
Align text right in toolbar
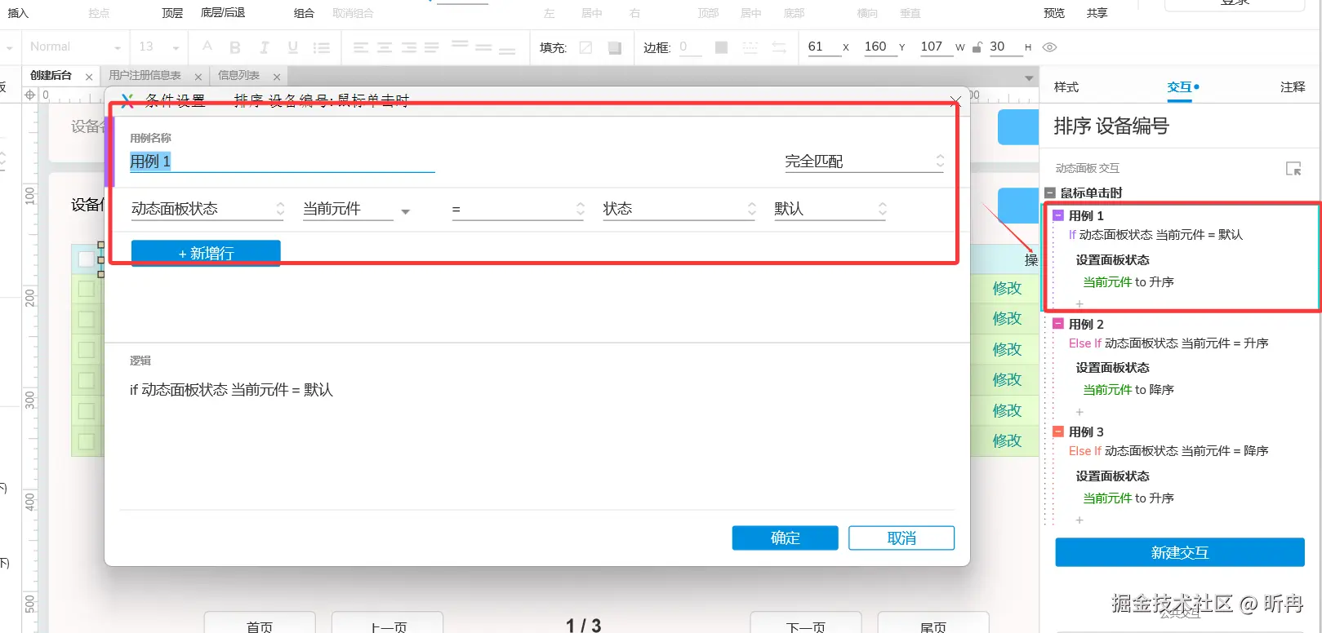[408, 47]
